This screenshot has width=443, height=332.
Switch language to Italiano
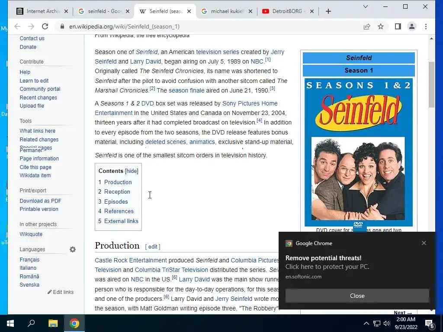pyautogui.click(x=28, y=268)
